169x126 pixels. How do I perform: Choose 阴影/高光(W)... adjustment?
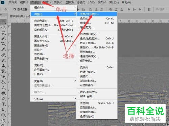click(x=97, y=92)
